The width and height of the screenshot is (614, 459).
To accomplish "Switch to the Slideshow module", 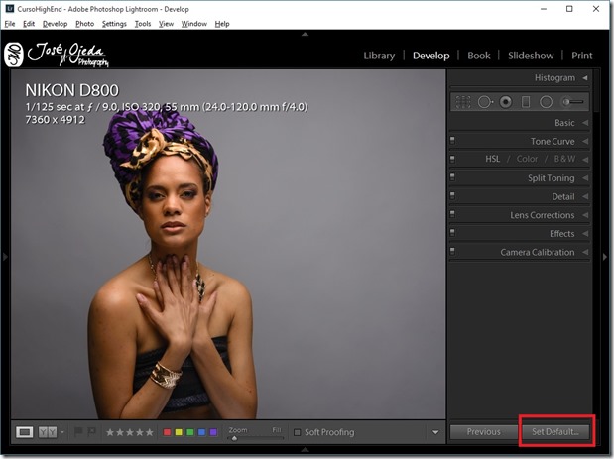I will point(531,56).
